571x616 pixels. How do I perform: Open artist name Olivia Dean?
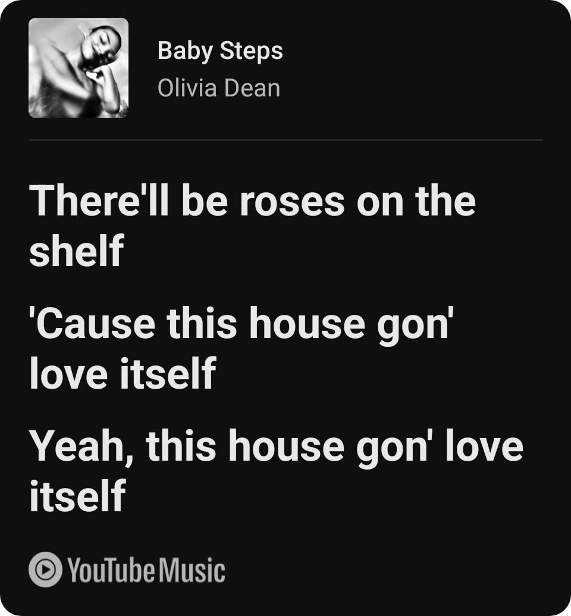pos(219,87)
